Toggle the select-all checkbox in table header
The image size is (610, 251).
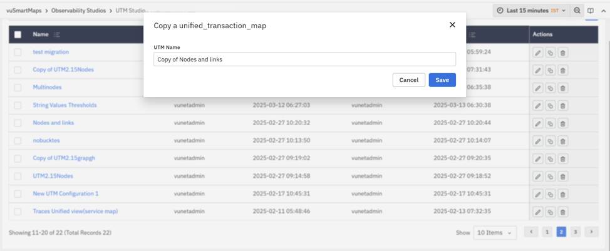[18, 34]
